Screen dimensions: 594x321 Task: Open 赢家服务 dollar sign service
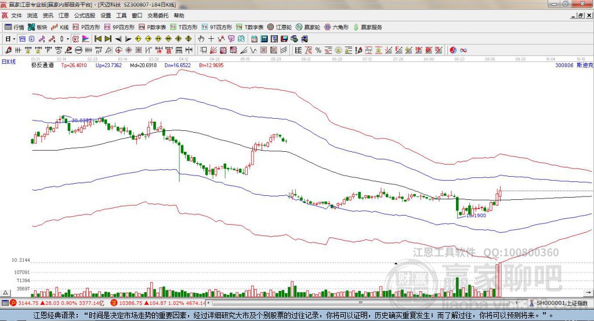point(367,27)
